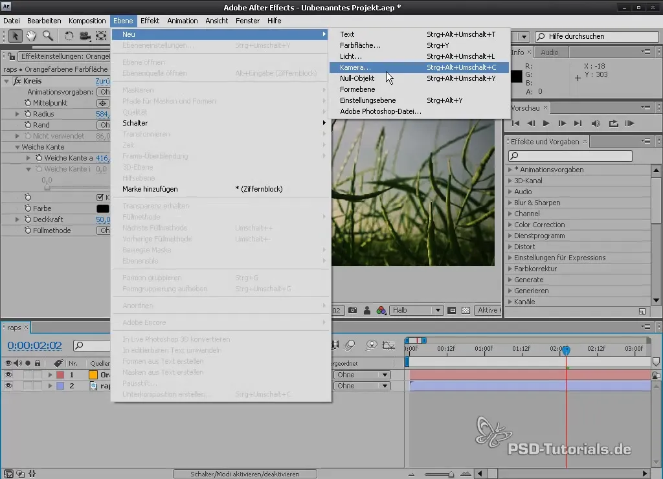Open Halb resolution dropdown
663x479 pixels.
416,310
